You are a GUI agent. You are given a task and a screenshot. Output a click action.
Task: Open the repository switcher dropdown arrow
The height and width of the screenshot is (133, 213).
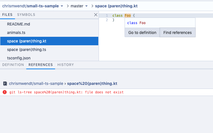pyautogui.click(x=62, y=6)
